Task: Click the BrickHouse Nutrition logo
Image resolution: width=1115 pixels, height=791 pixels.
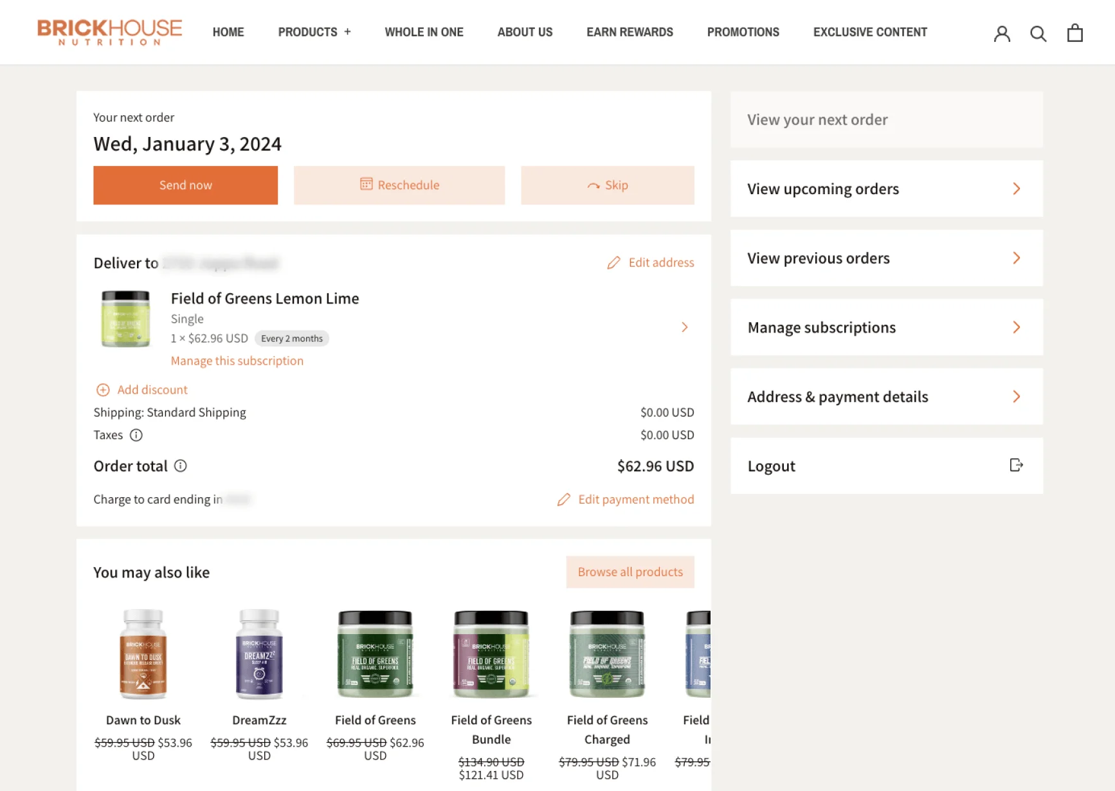Action: coord(109,32)
